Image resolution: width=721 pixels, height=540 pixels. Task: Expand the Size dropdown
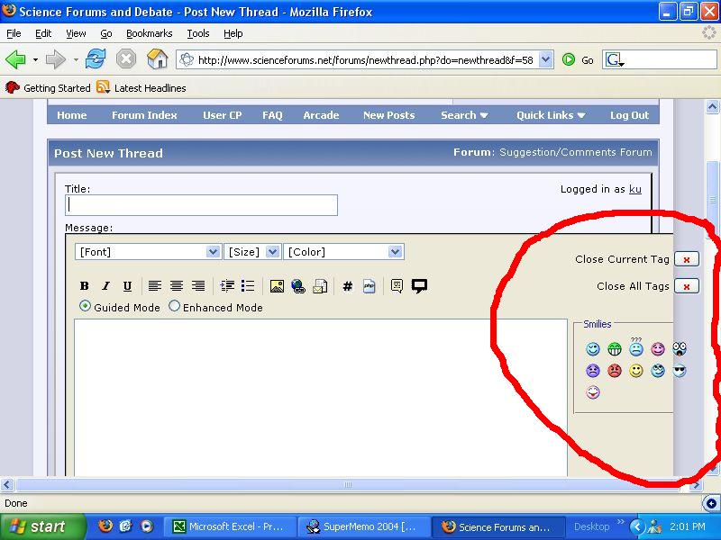[251, 252]
